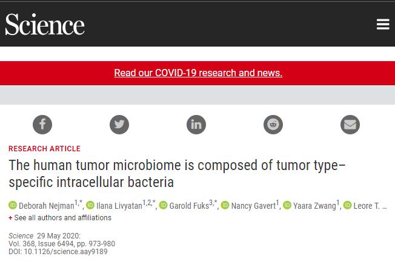Share article on Twitter
This screenshot has width=395, height=262.
[x=119, y=125]
